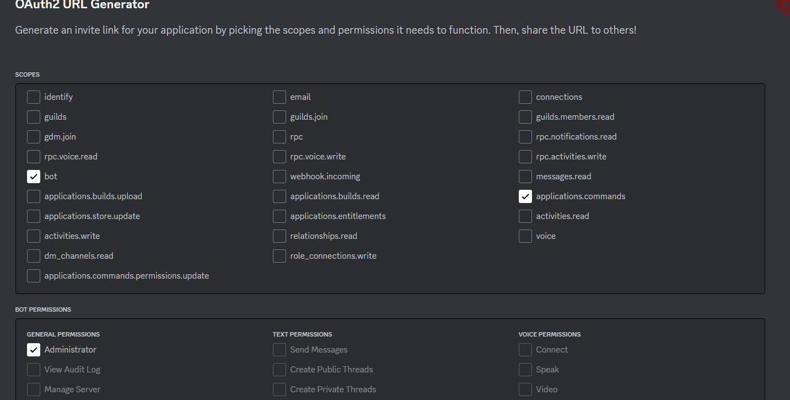Check guilds.members.read scope
This screenshot has width=790, height=400.
(x=525, y=117)
